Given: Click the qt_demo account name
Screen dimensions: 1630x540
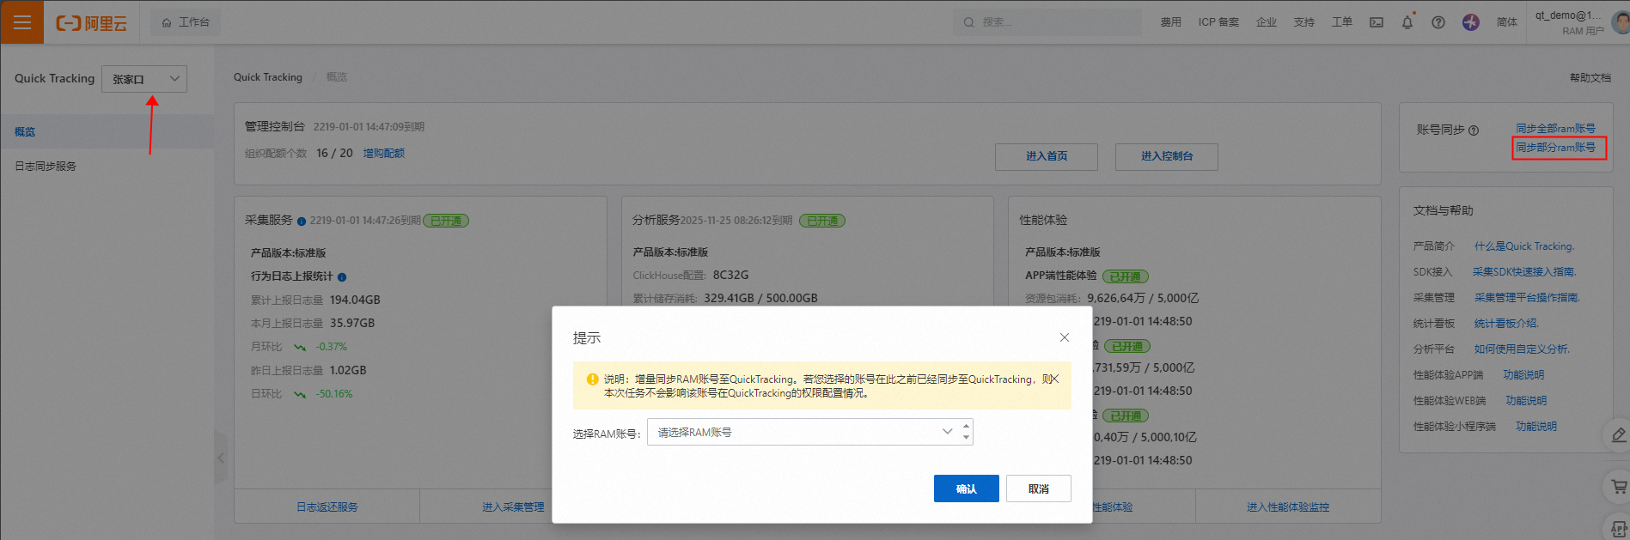Looking at the screenshot, I should [1568, 15].
